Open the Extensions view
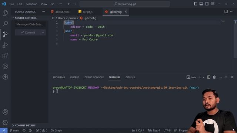Screen dimensions: 237x133 point(5,56)
